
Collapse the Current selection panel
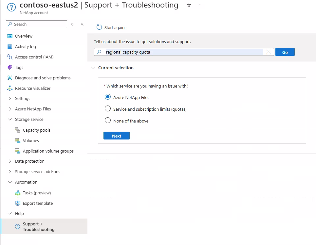coord(93,68)
